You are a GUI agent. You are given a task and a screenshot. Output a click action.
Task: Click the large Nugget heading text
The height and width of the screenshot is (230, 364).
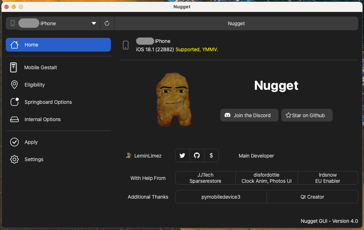[x=276, y=85]
